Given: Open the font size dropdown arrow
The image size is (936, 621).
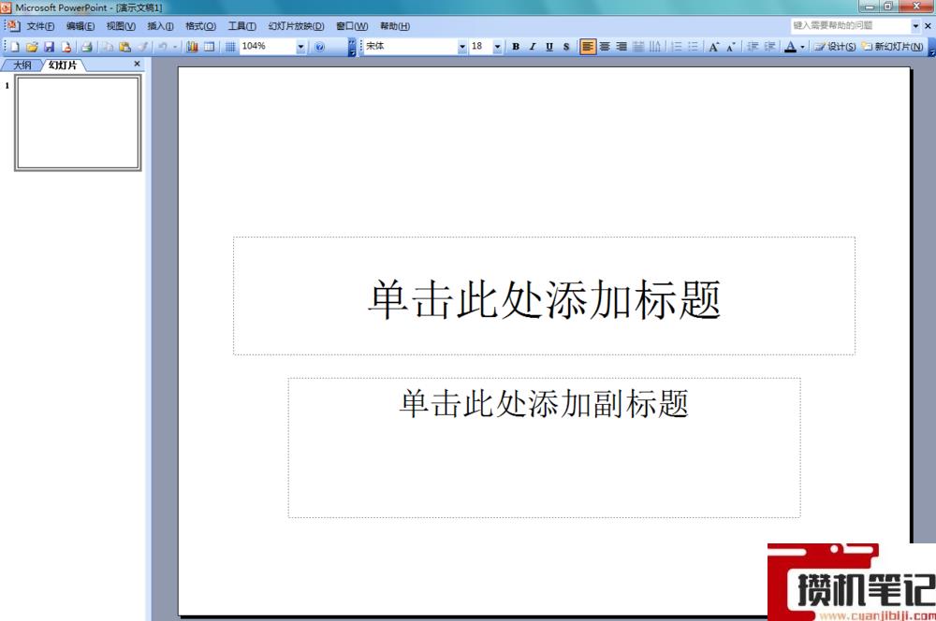Looking at the screenshot, I should pos(497,47).
